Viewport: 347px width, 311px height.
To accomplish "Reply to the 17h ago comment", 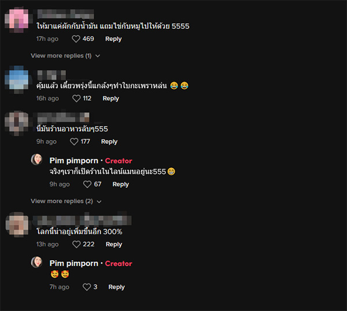I will pyautogui.click(x=113, y=39).
